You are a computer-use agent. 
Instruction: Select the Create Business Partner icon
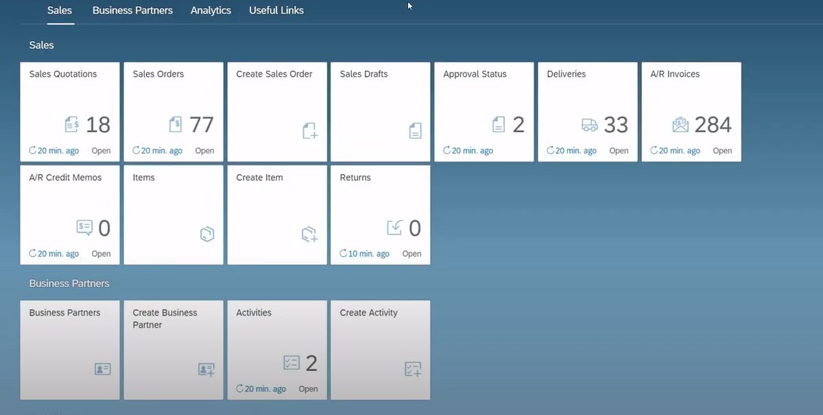point(206,369)
